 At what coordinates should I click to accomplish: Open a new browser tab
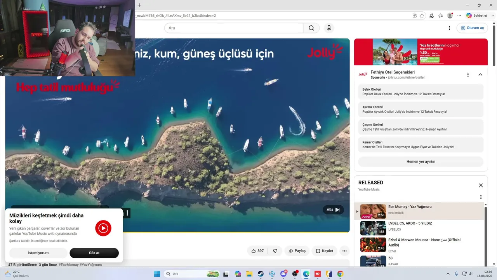pos(139,5)
